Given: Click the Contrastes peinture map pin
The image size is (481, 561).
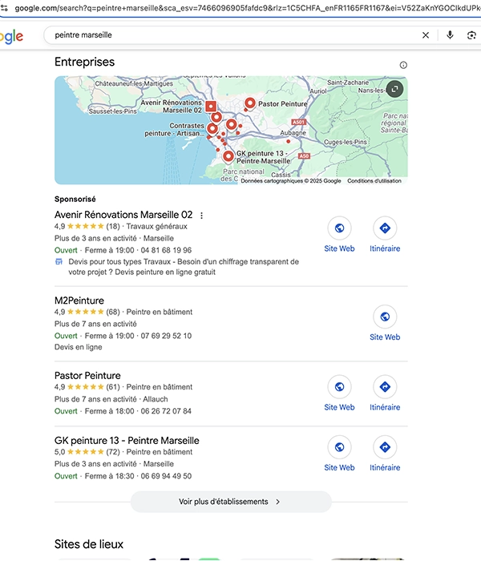Looking at the screenshot, I should click(212, 129).
